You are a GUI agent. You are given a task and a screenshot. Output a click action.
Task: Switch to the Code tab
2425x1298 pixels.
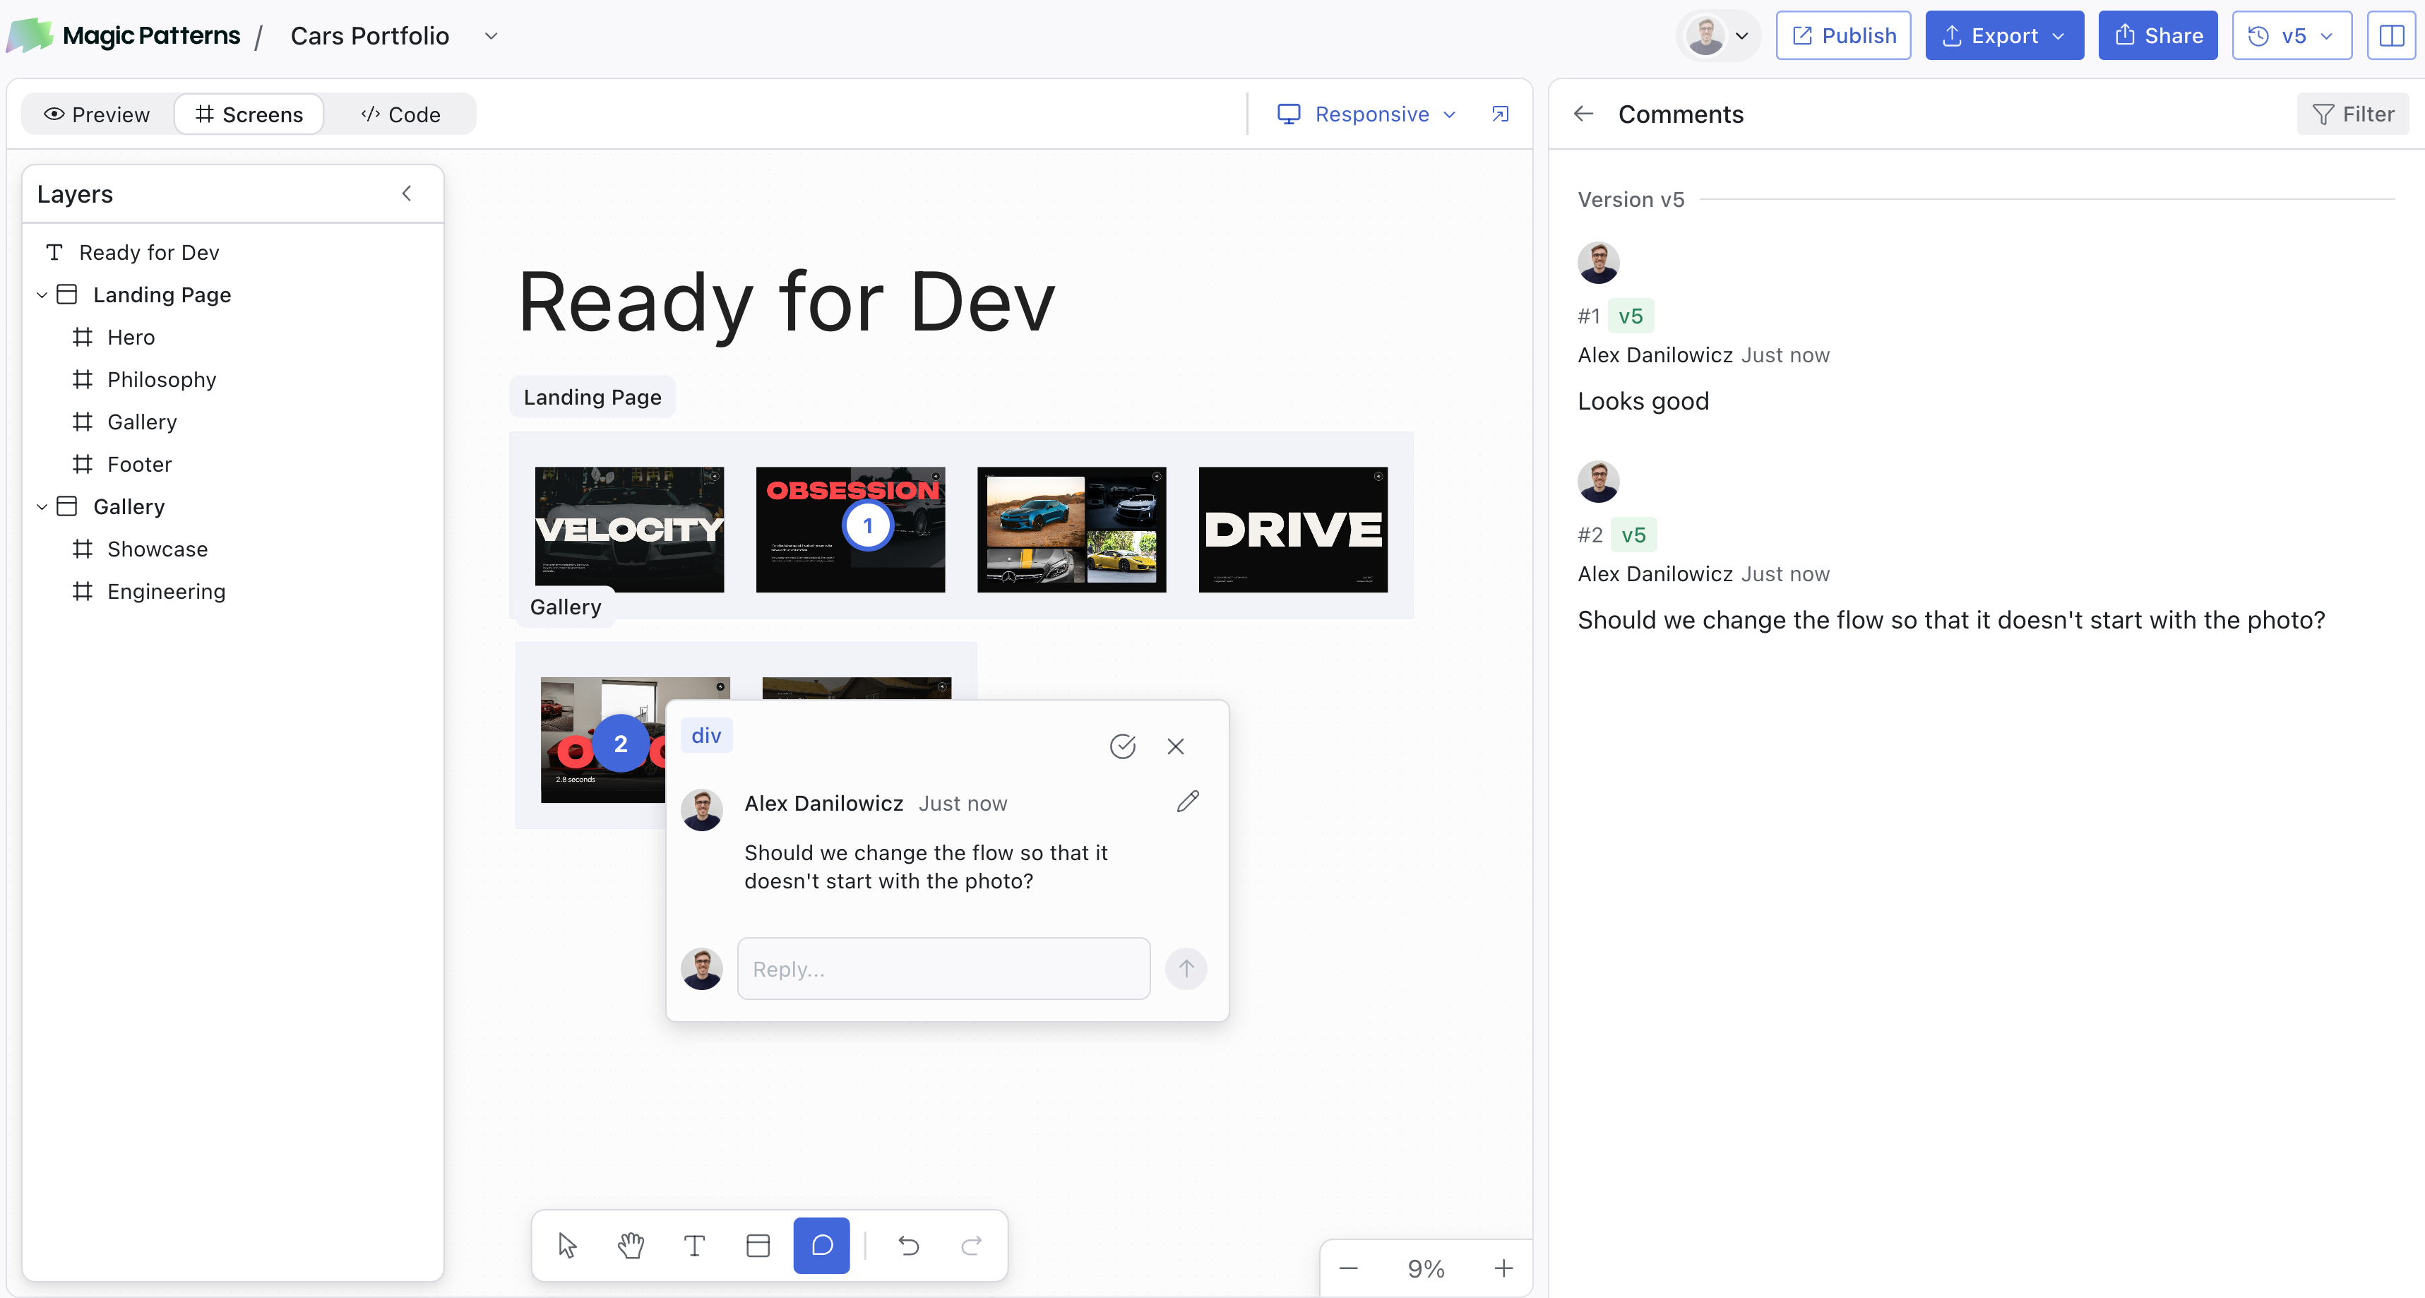pyautogui.click(x=401, y=114)
